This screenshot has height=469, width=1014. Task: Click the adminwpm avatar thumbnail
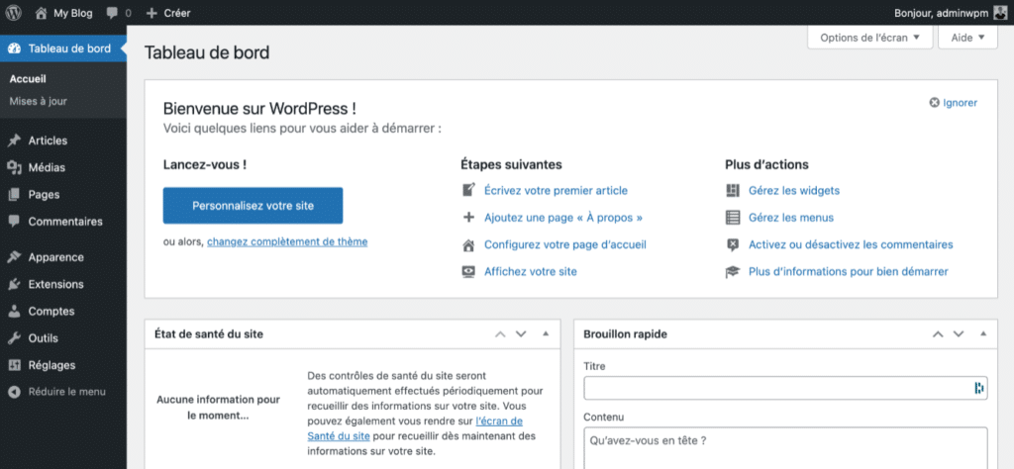coord(1000,12)
